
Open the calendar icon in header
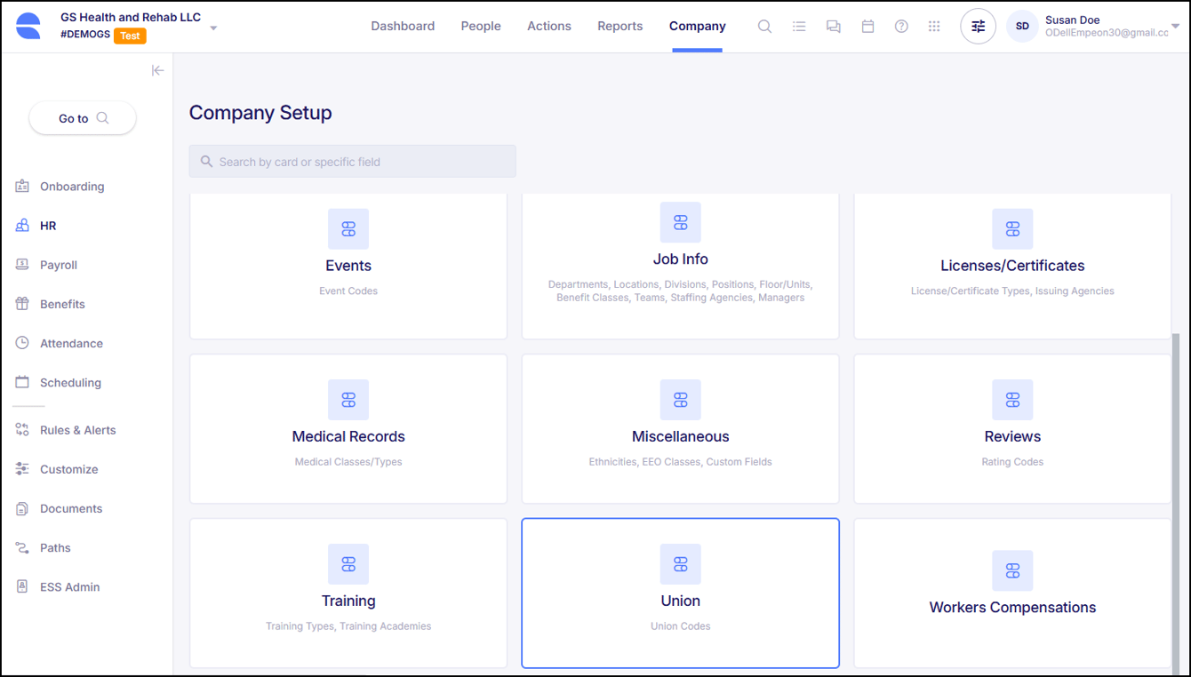click(867, 27)
